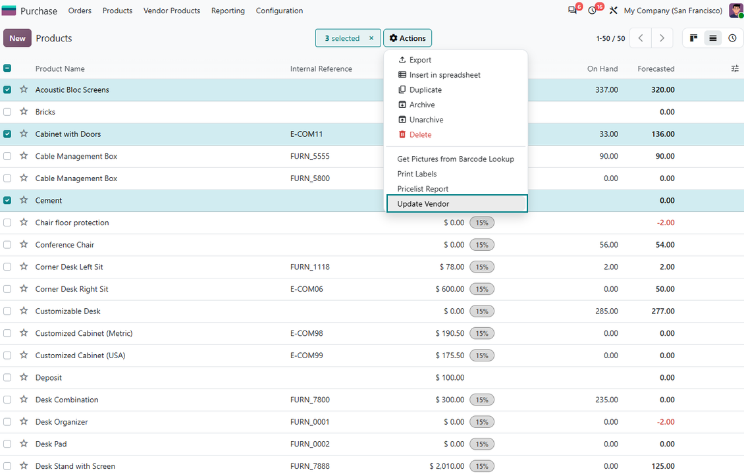Favorite the Deposit product star
The width and height of the screenshot is (744, 476).
(x=24, y=377)
